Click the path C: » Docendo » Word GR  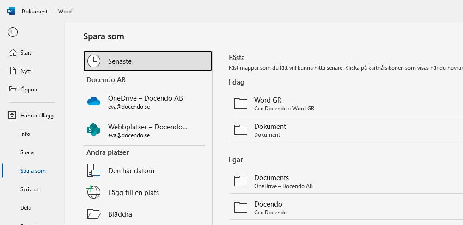coord(284,109)
